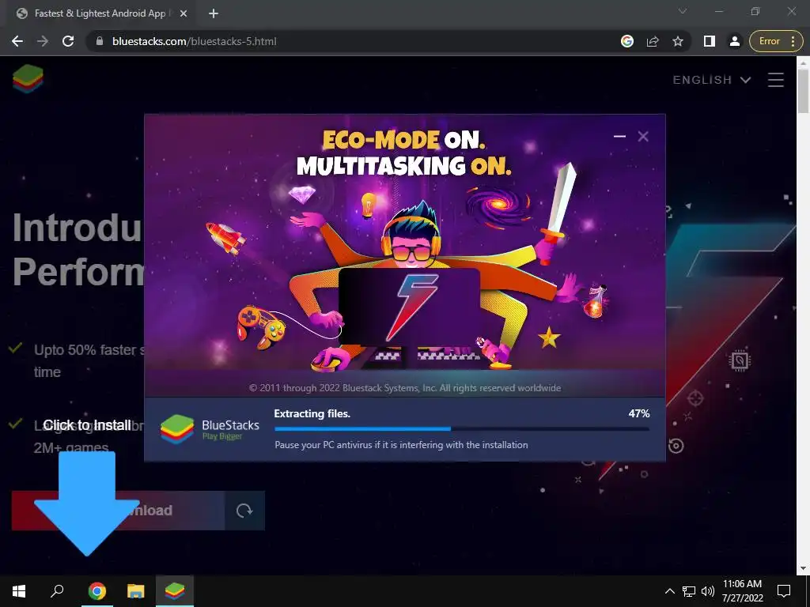Open the Chrome three-dot menu
The image size is (810, 607).
(x=793, y=41)
